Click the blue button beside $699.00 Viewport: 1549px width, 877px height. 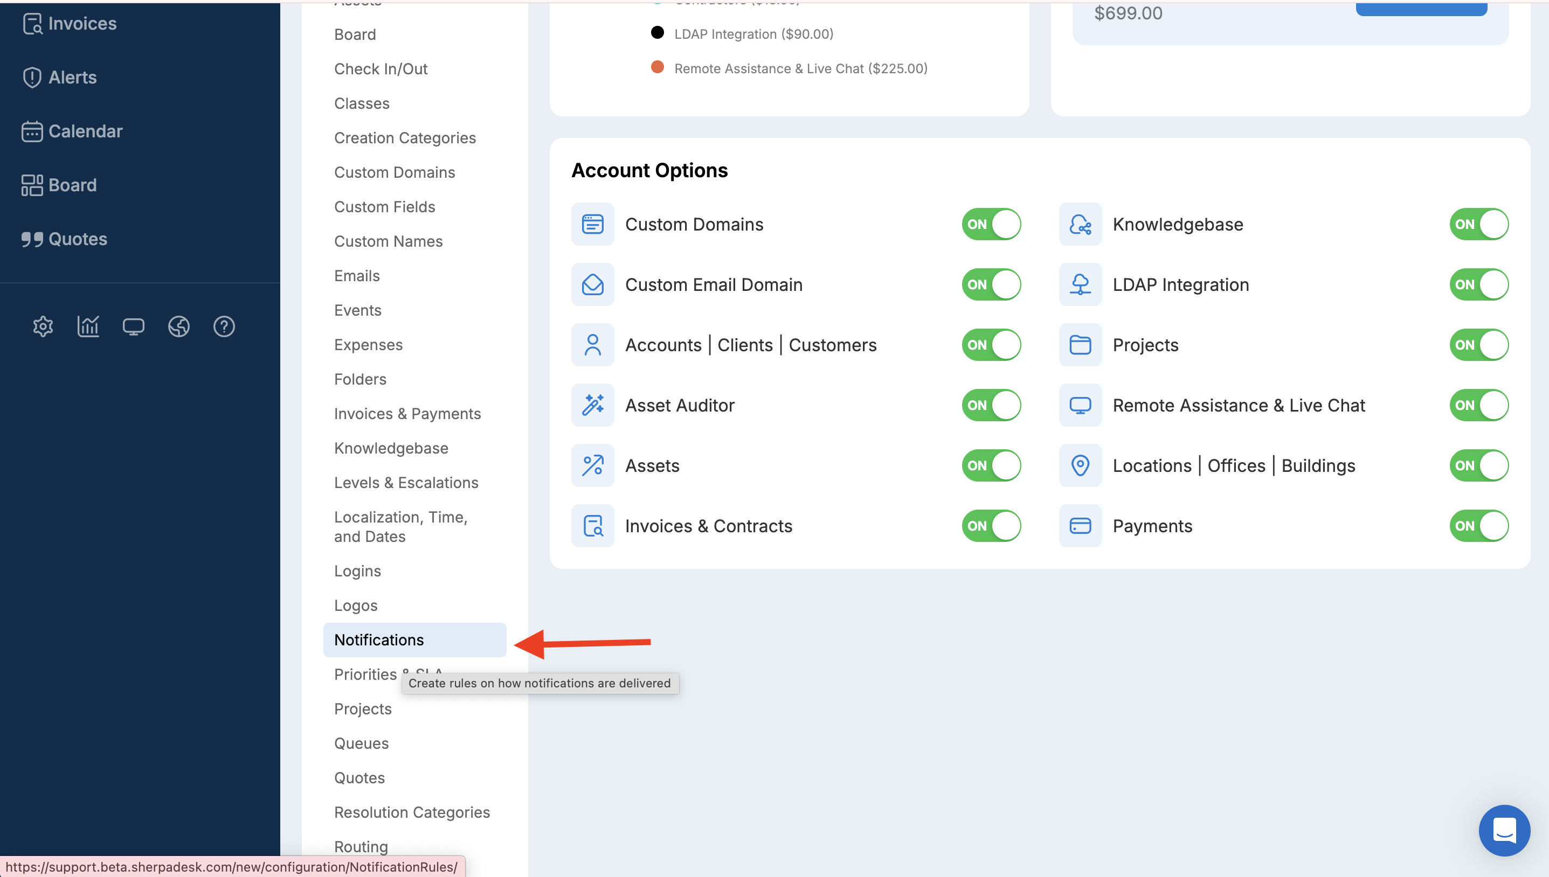tap(1421, 9)
